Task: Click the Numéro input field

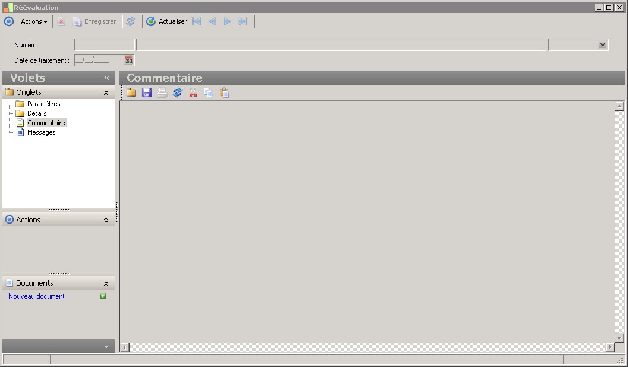Action: (x=104, y=45)
